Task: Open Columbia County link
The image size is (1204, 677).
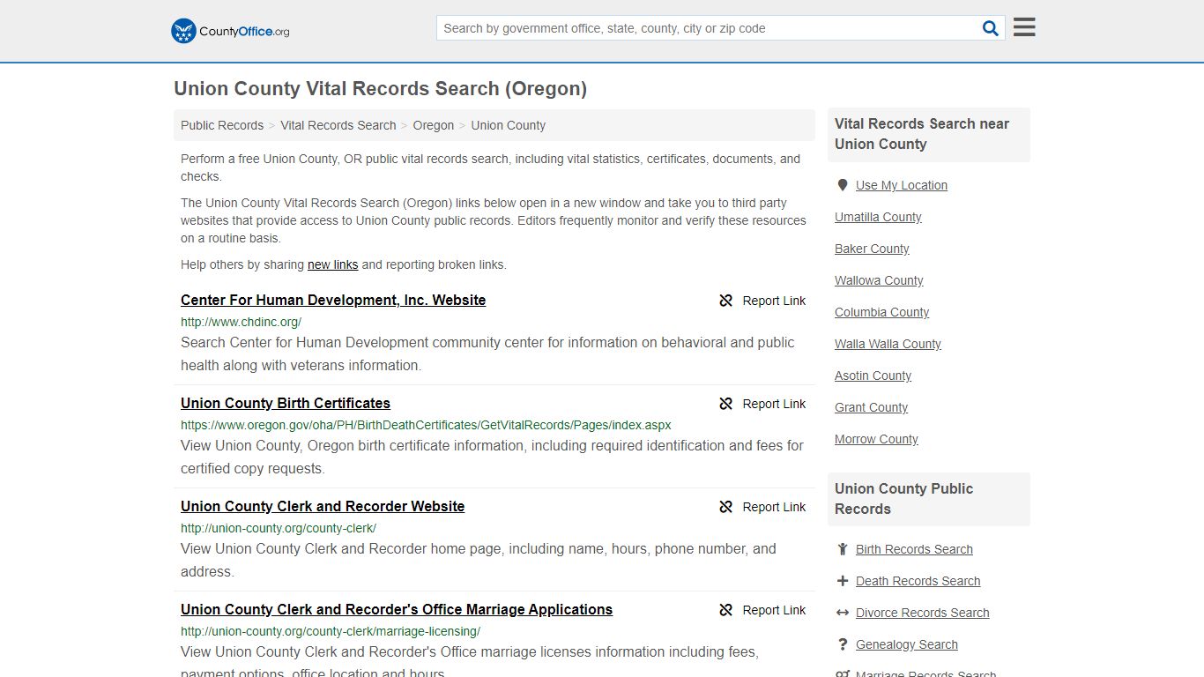Action: (x=881, y=312)
